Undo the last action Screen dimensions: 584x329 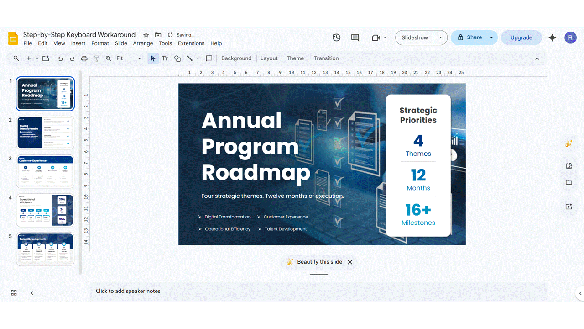[60, 58]
